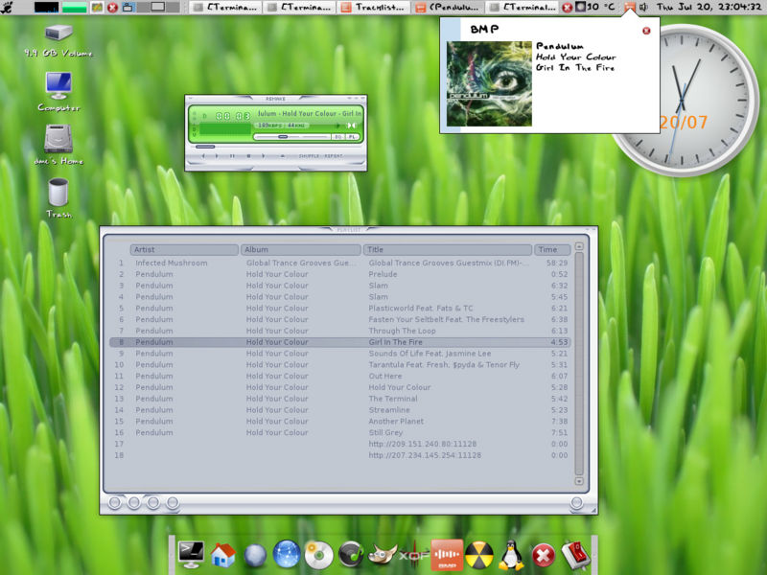Open the orange BMP player icon in the dock
This screenshot has height=575, width=767.
[447, 555]
